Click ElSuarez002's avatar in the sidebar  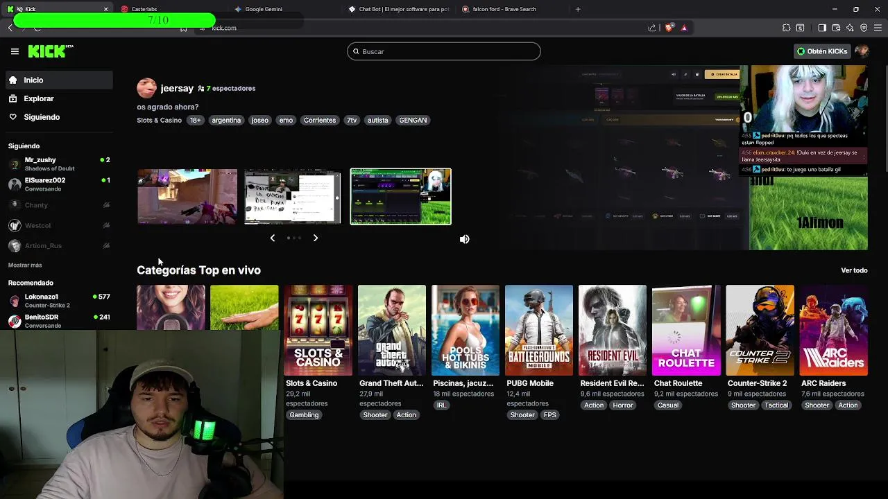[x=15, y=184]
